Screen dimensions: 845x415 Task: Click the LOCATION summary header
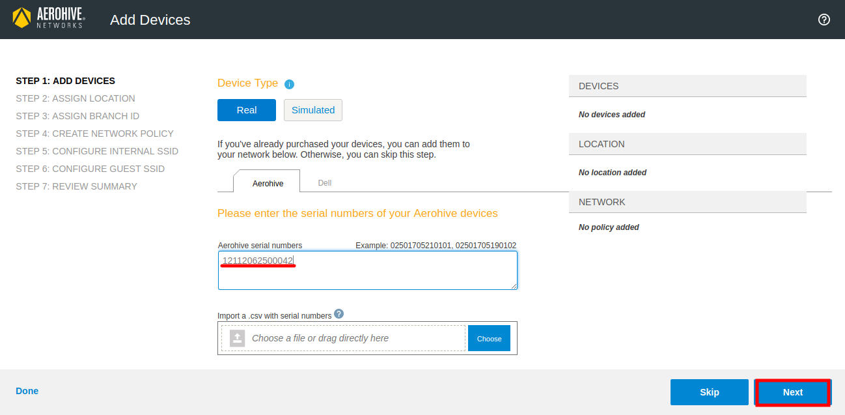point(687,144)
